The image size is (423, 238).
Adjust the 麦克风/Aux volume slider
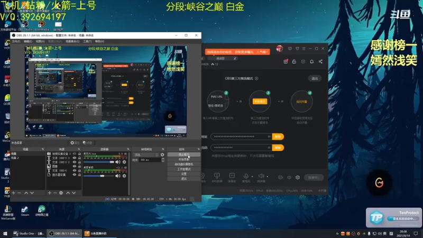(99, 162)
